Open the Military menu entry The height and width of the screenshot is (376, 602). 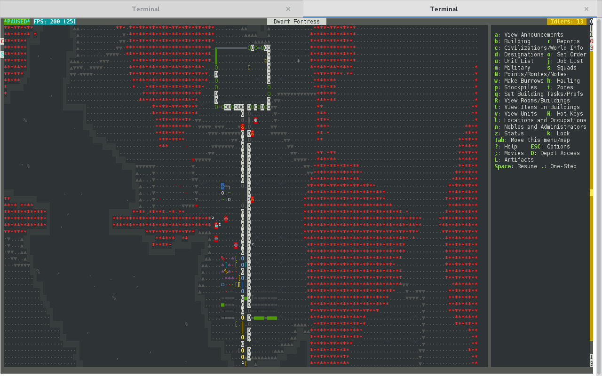click(512, 68)
